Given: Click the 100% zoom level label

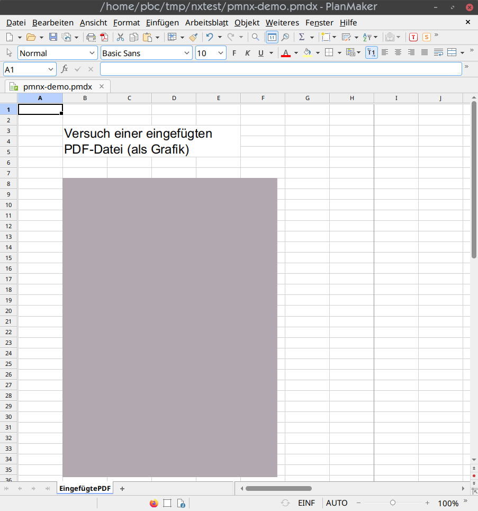Looking at the screenshot, I should [x=448, y=504].
